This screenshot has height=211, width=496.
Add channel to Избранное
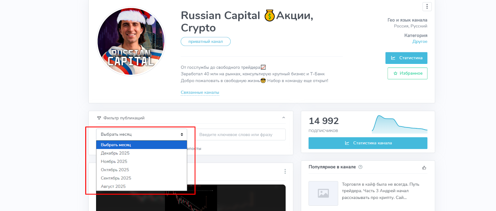[x=407, y=73]
